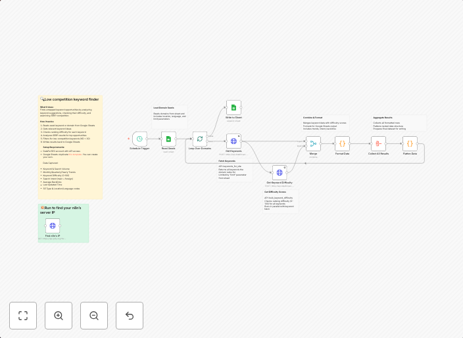Select the Get Keyword Difficulty globe node
Screen dimensions: 463x338
pos(279,173)
